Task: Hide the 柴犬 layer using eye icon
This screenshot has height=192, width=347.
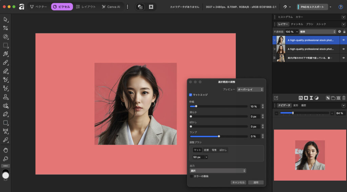Action: [343, 58]
